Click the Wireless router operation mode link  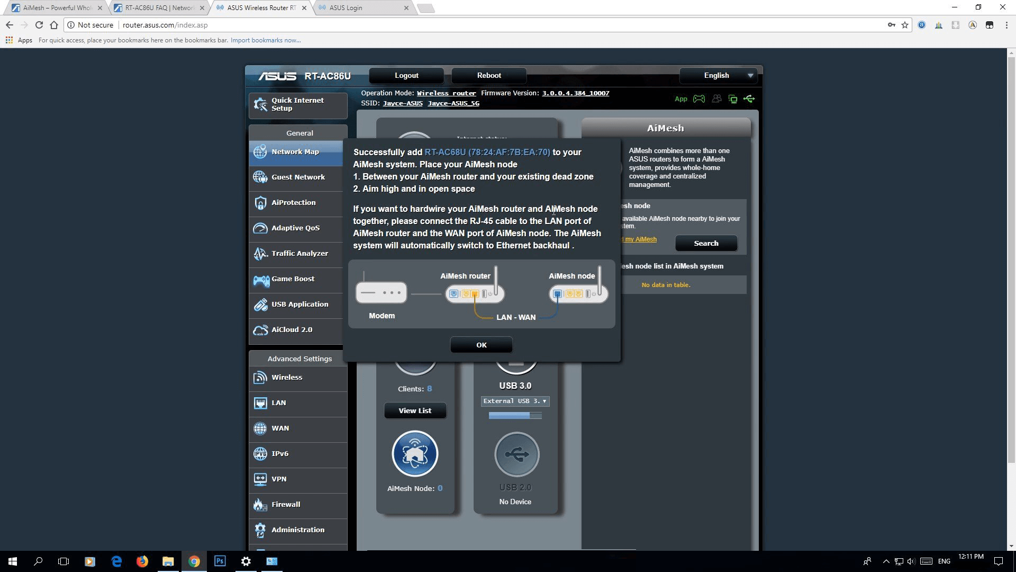(446, 93)
